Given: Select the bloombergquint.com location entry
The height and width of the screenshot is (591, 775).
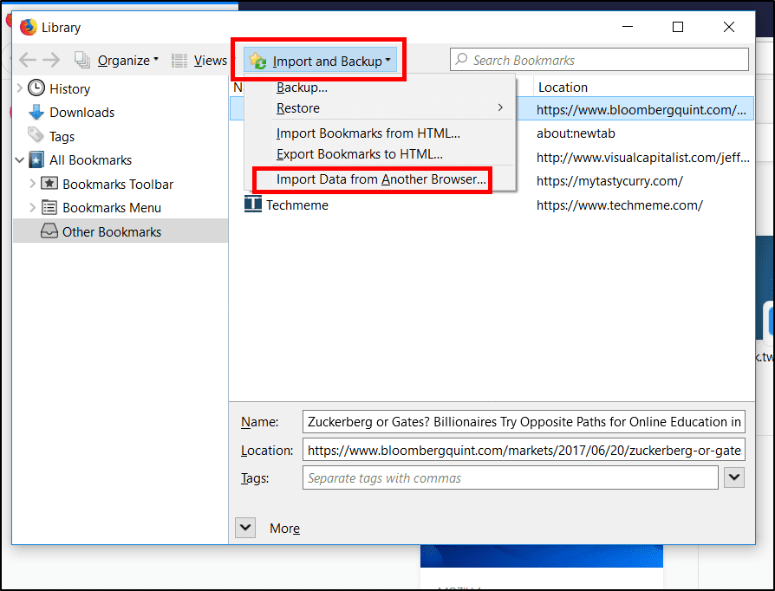Looking at the screenshot, I should tap(641, 110).
